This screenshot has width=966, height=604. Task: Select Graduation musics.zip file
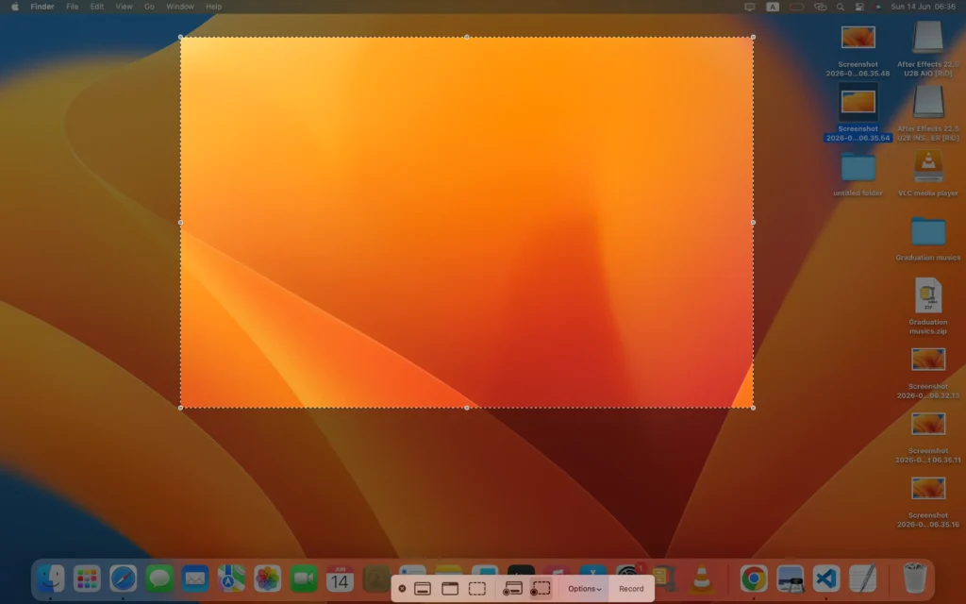(x=928, y=307)
